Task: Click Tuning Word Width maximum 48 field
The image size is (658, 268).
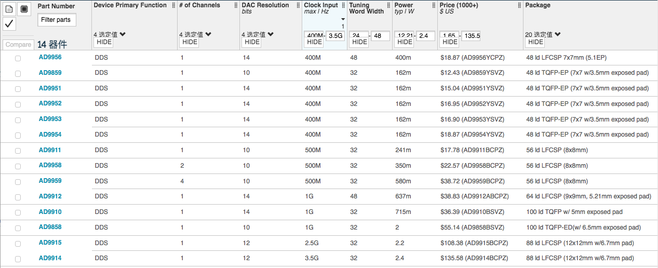Action: tap(381, 36)
